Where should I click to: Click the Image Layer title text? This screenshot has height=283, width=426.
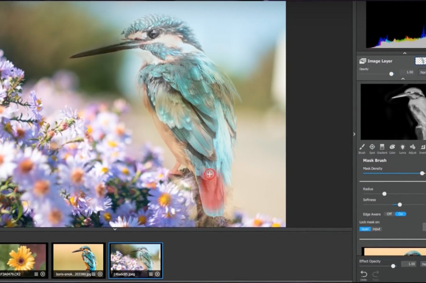click(x=380, y=61)
